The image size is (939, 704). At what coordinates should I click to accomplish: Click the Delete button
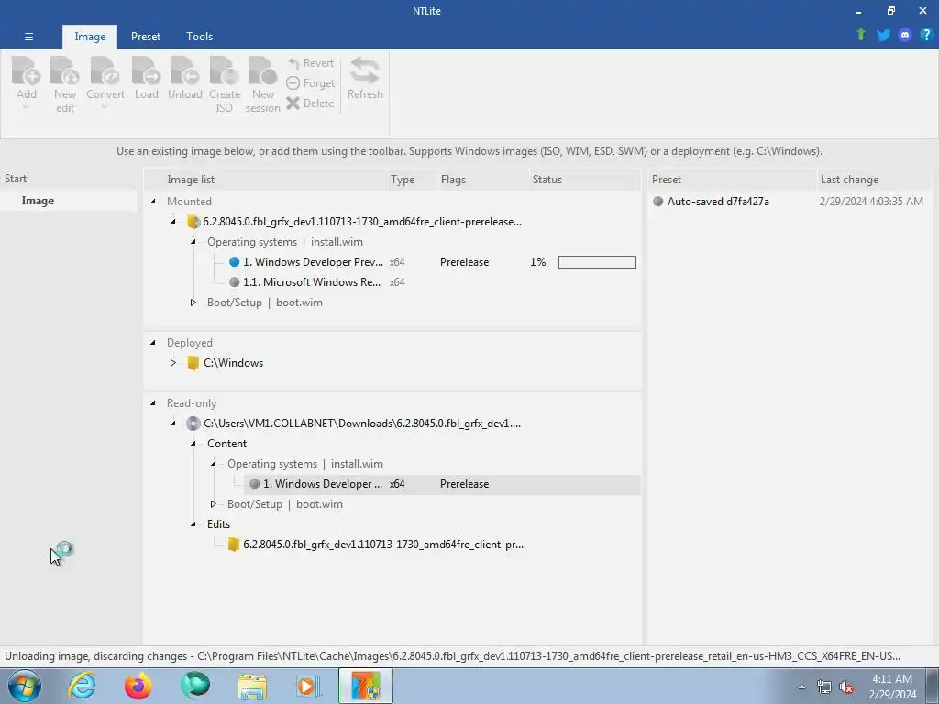pyautogui.click(x=310, y=103)
